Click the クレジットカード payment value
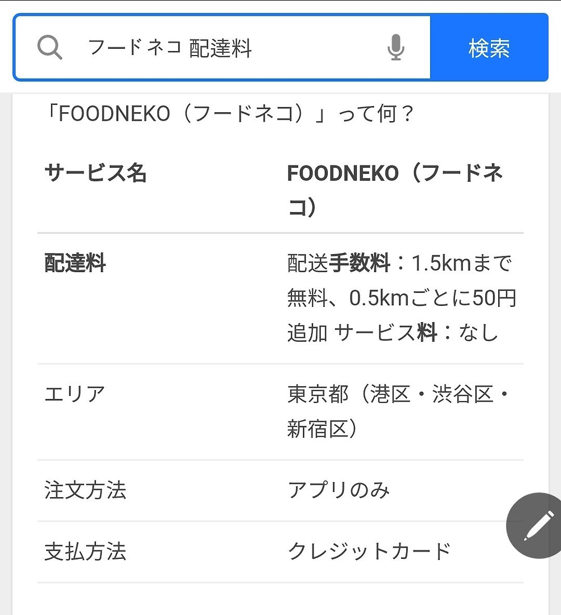The height and width of the screenshot is (615, 561). 369,552
